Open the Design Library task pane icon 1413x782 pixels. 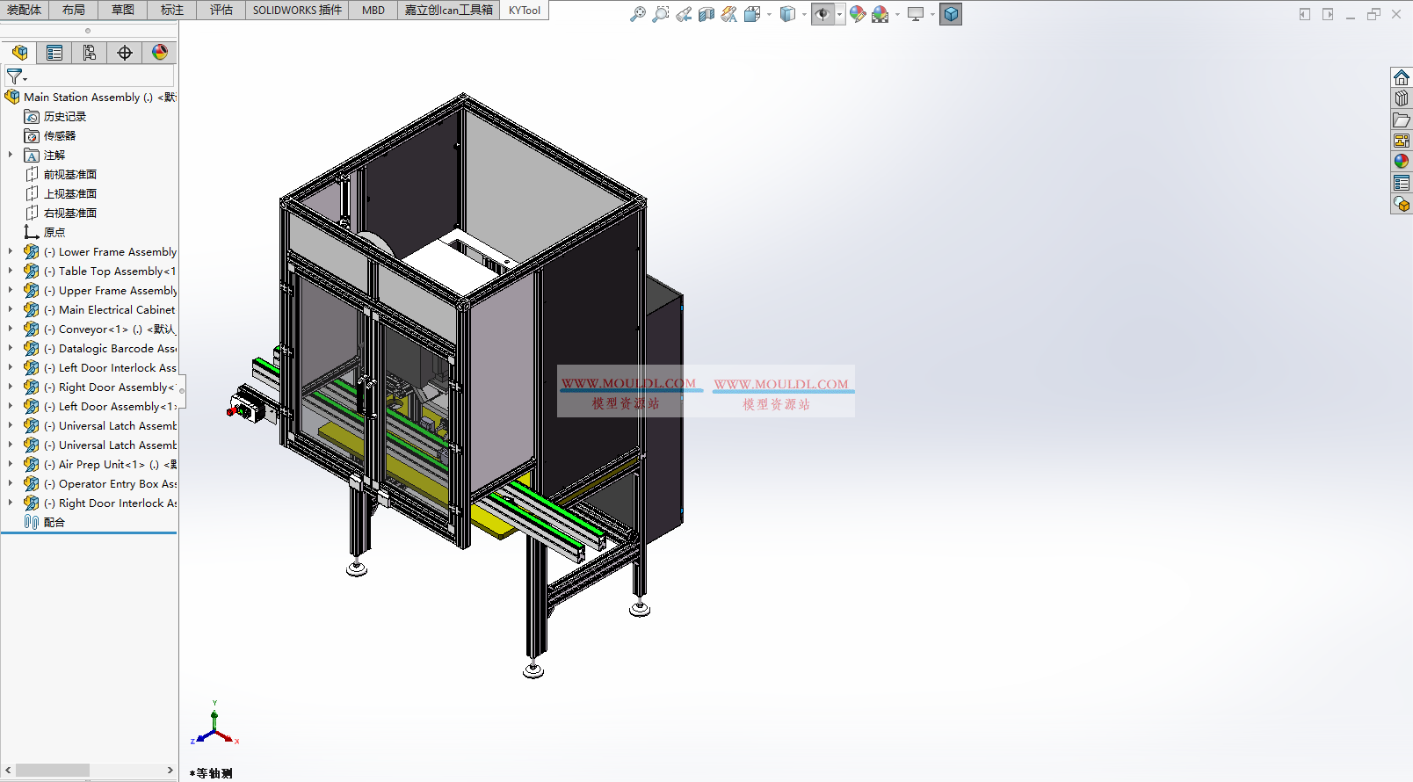1402,98
